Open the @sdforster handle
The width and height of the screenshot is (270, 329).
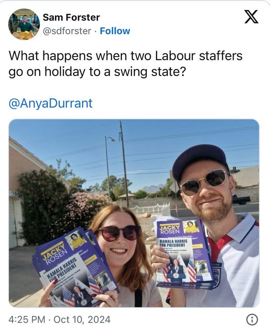(67, 31)
